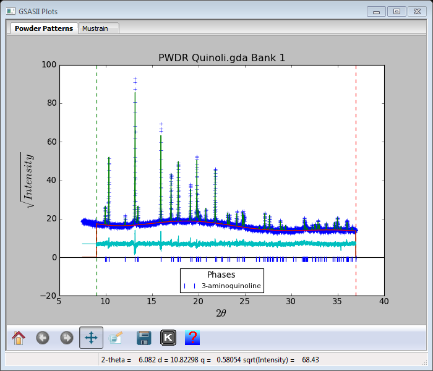Screen dimensions: 433x371
Task: Click the GSASII Plots window icon
Action: (11, 11)
